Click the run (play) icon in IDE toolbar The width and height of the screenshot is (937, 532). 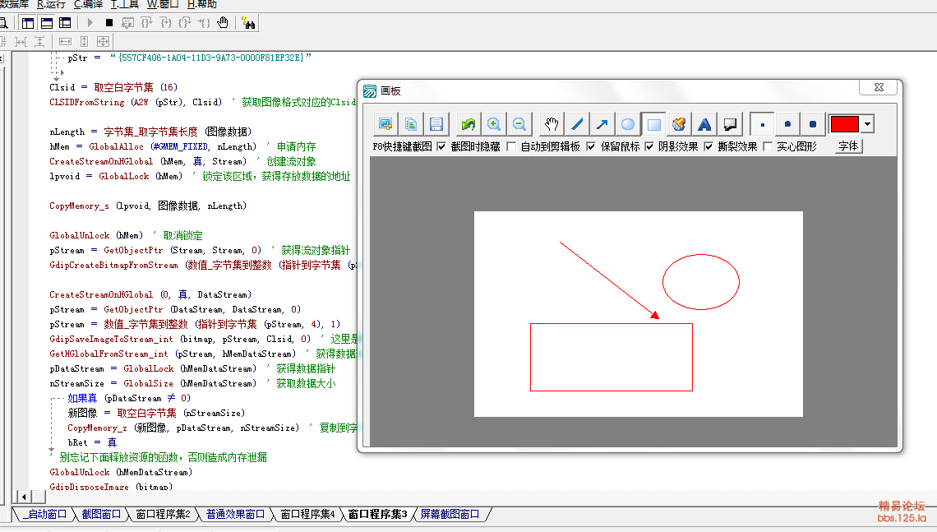pyautogui.click(x=90, y=23)
